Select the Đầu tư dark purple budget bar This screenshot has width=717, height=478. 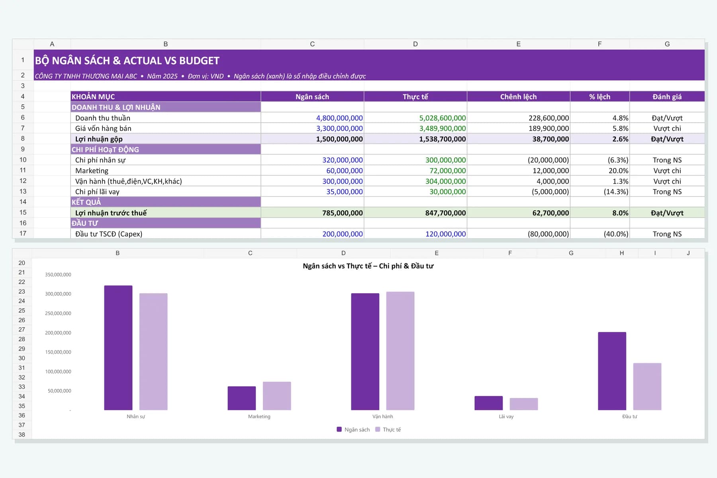pyautogui.click(x=612, y=371)
